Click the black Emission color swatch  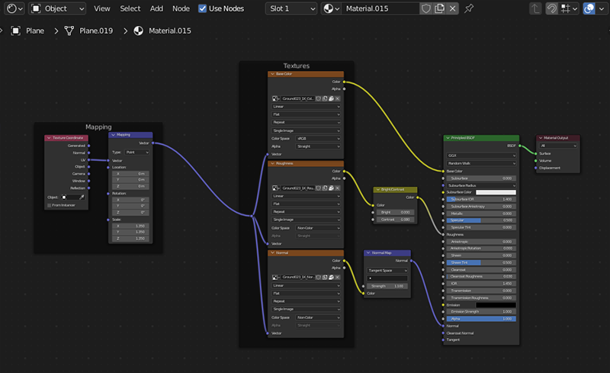click(496, 304)
